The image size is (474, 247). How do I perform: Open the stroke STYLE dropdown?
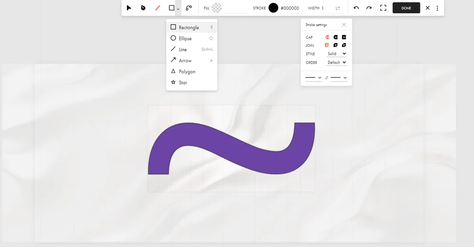pyautogui.click(x=337, y=54)
